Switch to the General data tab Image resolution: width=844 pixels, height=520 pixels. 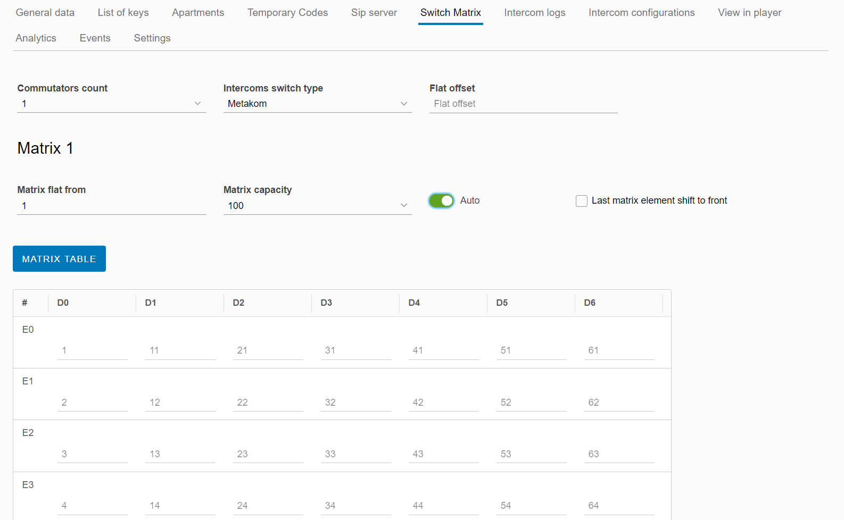point(45,13)
